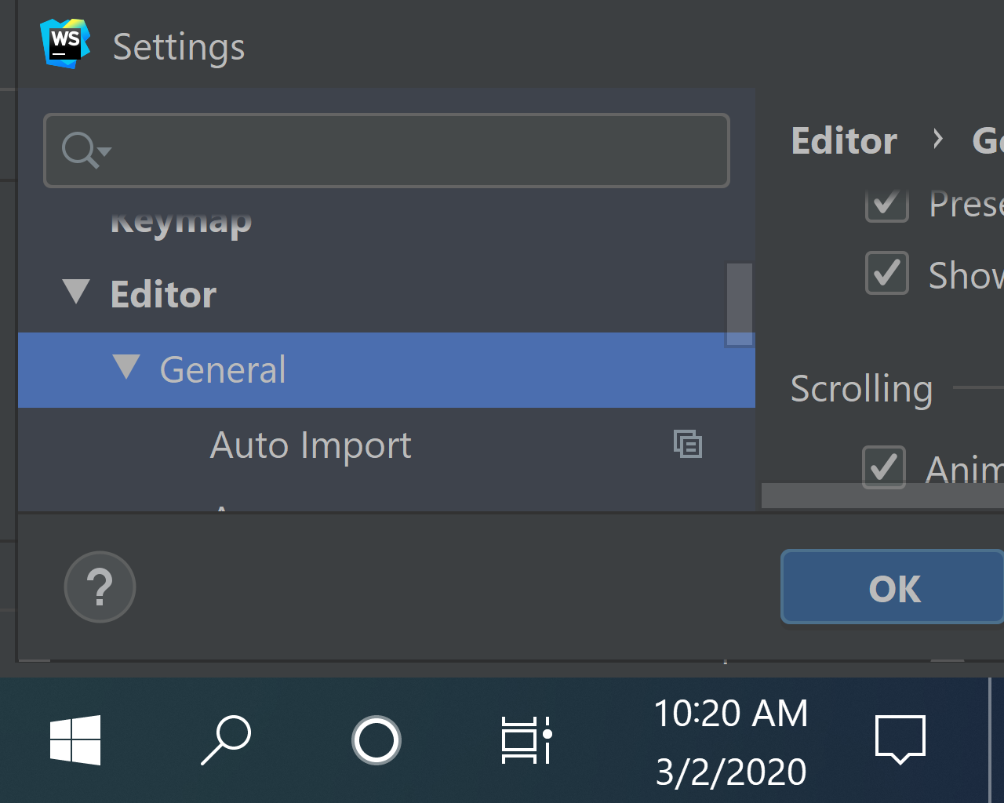Image resolution: width=1004 pixels, height=803 pixels.
Task: Open help with the question mark button
Action: point(100,587)
